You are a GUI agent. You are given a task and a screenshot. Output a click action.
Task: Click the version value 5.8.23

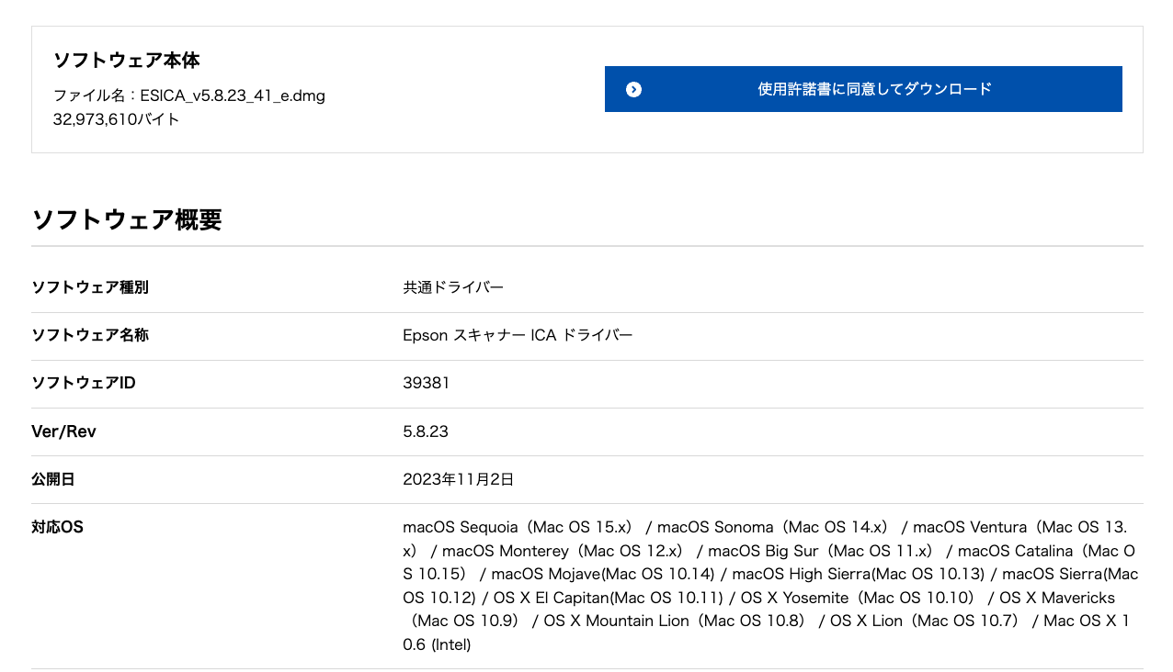426,431
